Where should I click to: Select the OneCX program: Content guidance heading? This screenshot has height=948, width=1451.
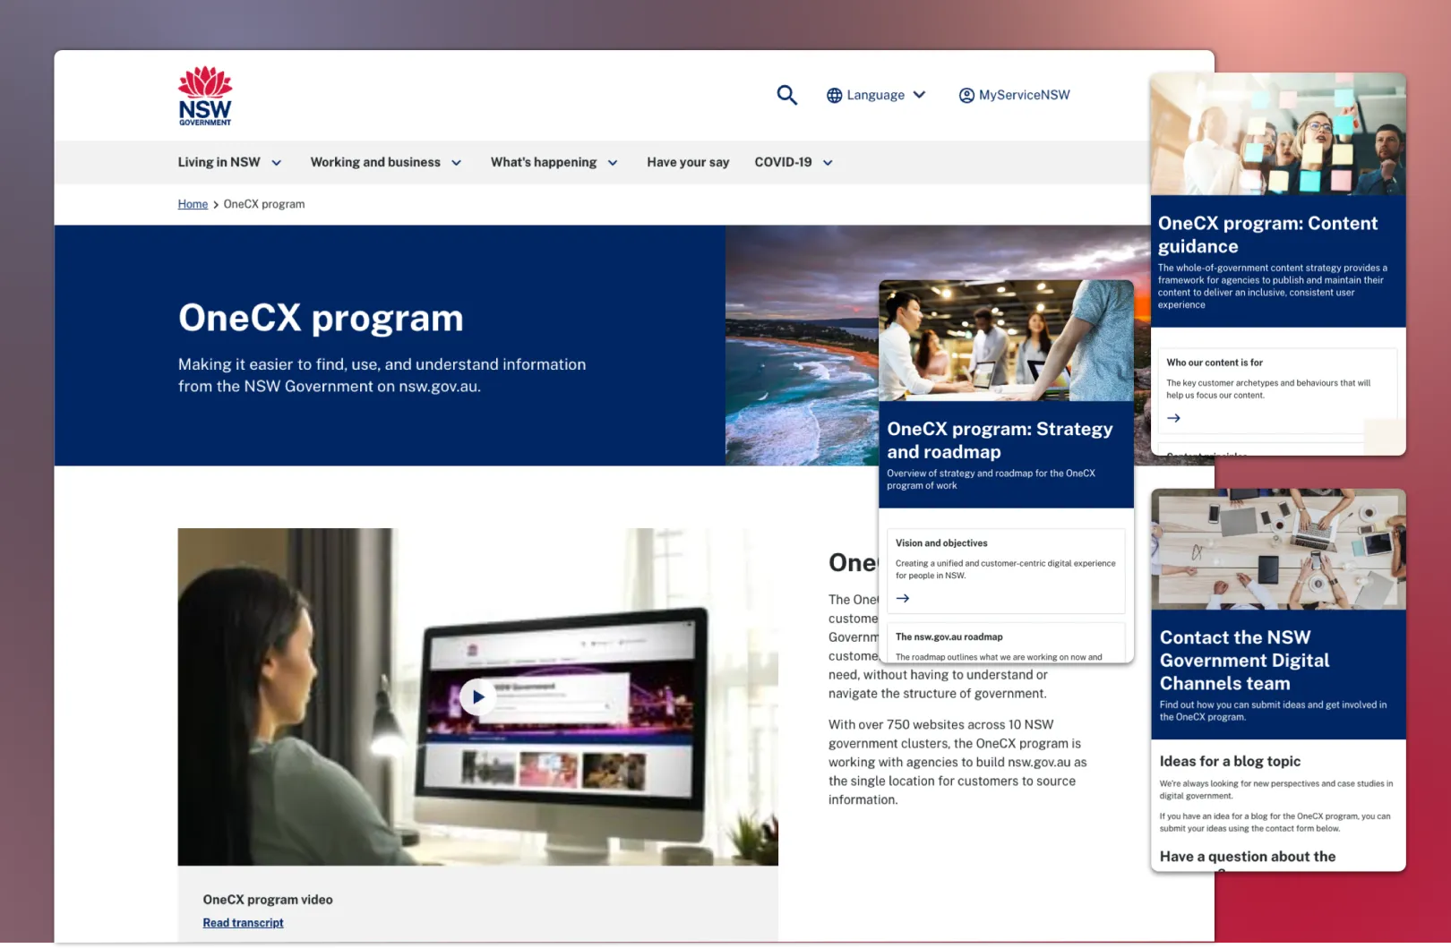click(1268, 235)
